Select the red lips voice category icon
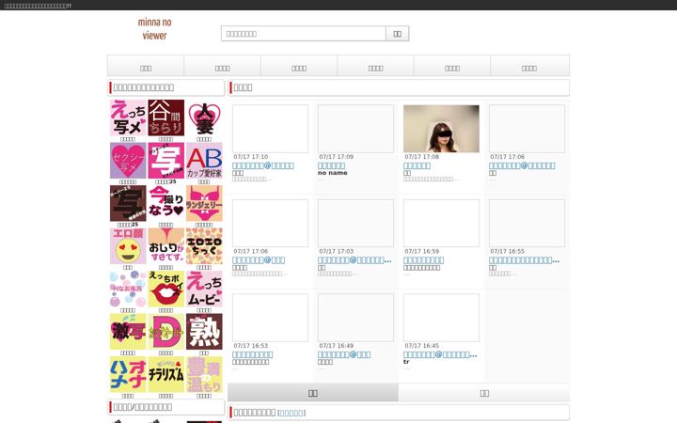 click(165, 289)
